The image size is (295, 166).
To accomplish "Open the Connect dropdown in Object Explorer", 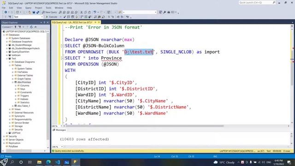I will pos(7,27).
